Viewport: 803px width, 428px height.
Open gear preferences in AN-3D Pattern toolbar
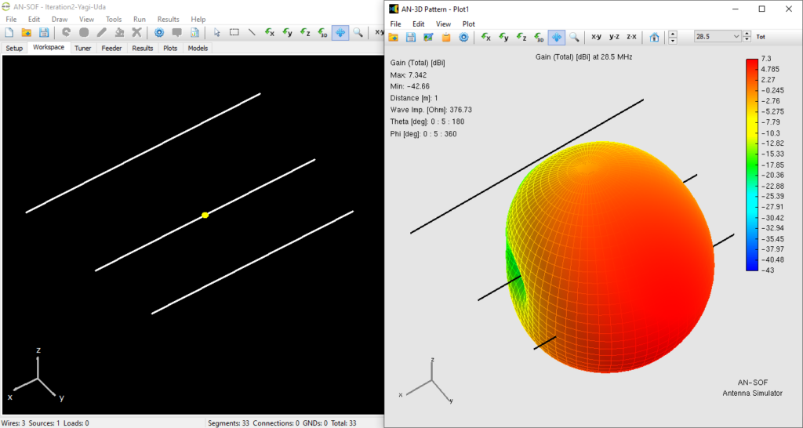(x=463, y=37)
